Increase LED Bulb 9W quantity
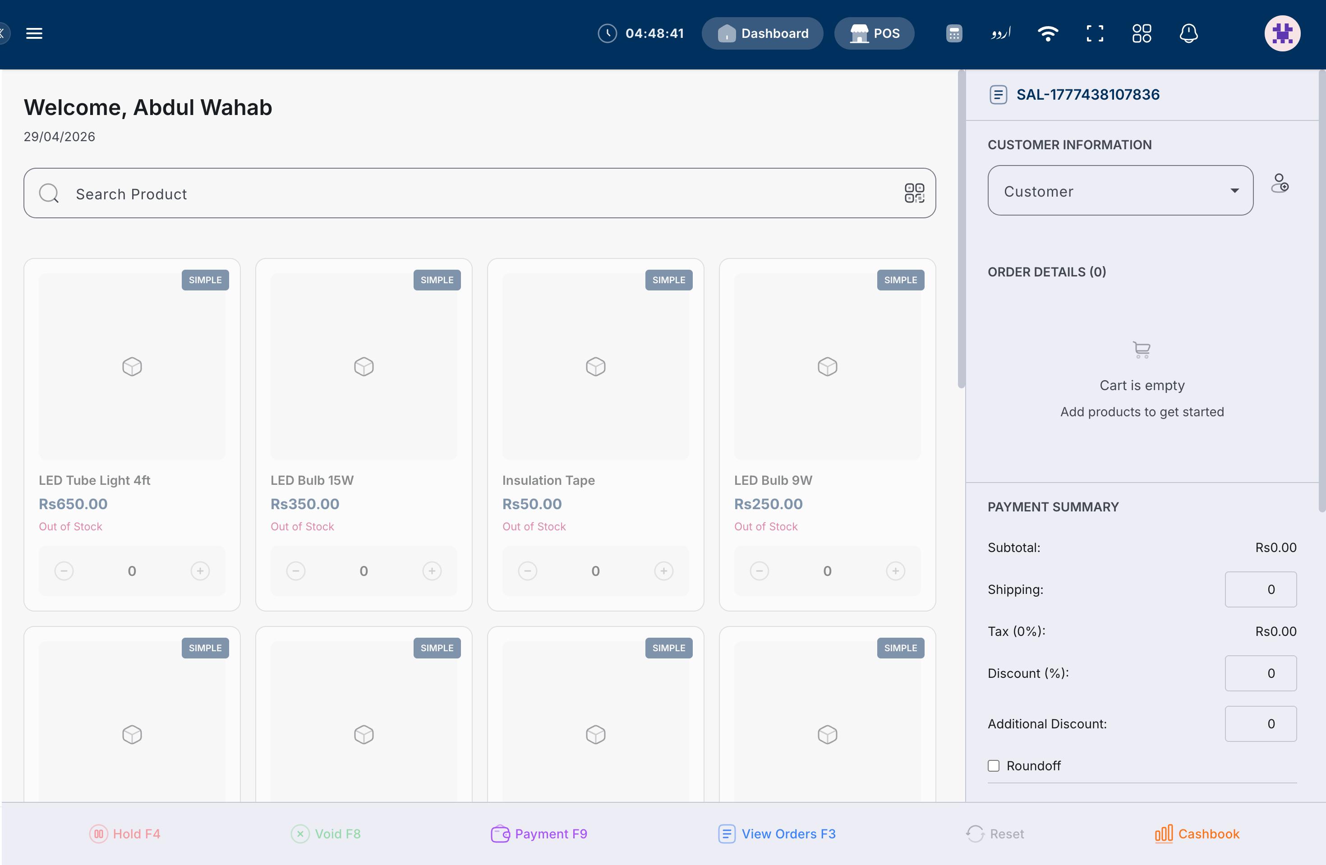 point(895,571)
